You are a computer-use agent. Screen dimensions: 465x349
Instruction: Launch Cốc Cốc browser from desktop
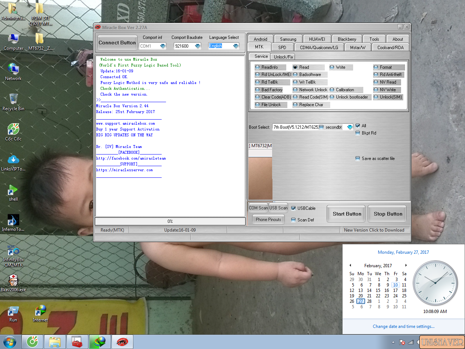(13, 132)
